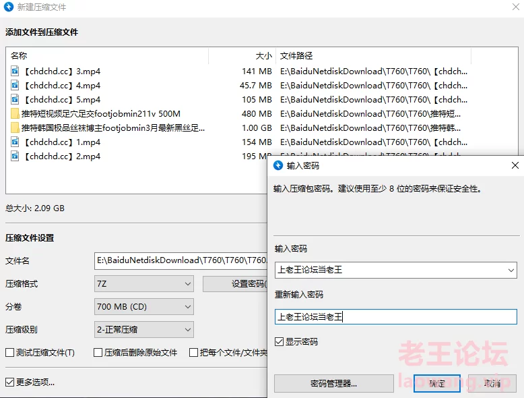Screen dimensions: 524x398
Task: Click in the 重新输入密码 text field
Action: pyautogui.click(x=395, y=316)
